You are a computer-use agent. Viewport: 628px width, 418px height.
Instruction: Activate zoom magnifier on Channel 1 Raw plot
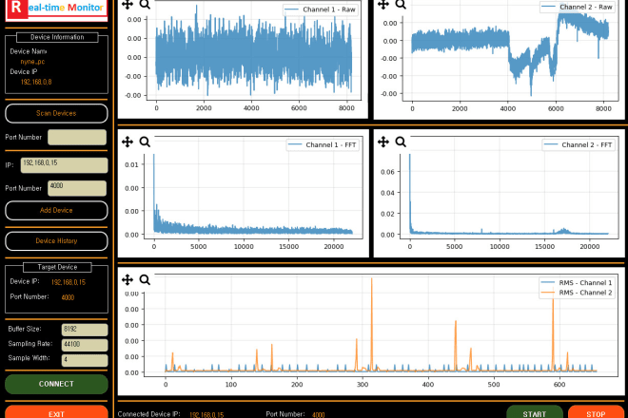click(145, 5)
